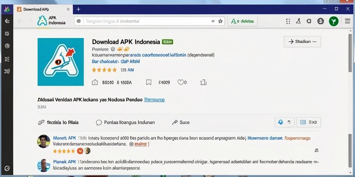The image size is (355, 177).
Task: Click the back arrow in left sidebar
Action: [7, 21]
